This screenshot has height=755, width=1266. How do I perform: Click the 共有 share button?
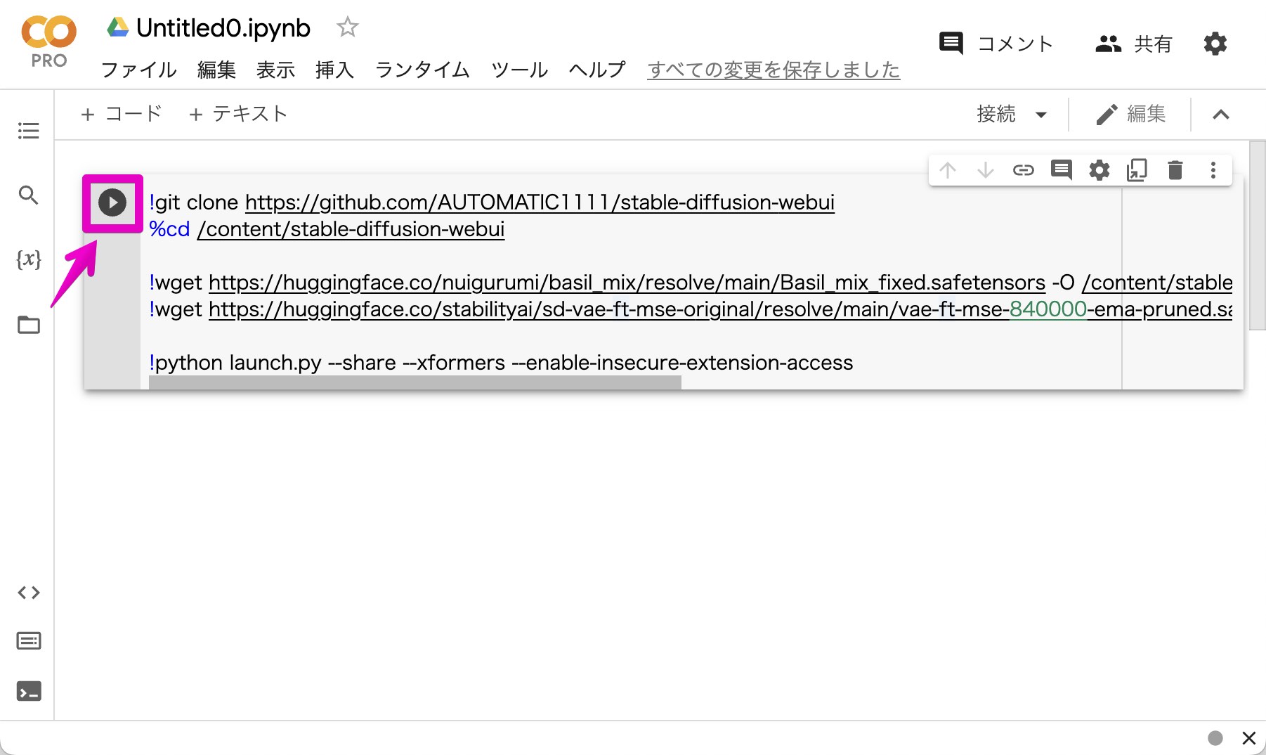pos(1134,44)
